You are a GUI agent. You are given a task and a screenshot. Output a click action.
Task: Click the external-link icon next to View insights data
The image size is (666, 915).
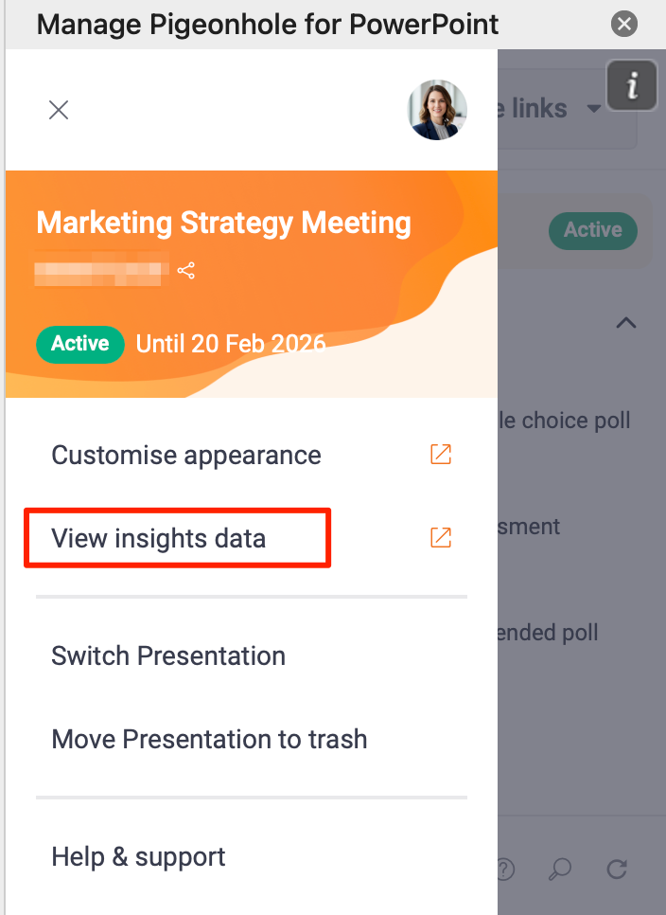click(x=441, y=538)
